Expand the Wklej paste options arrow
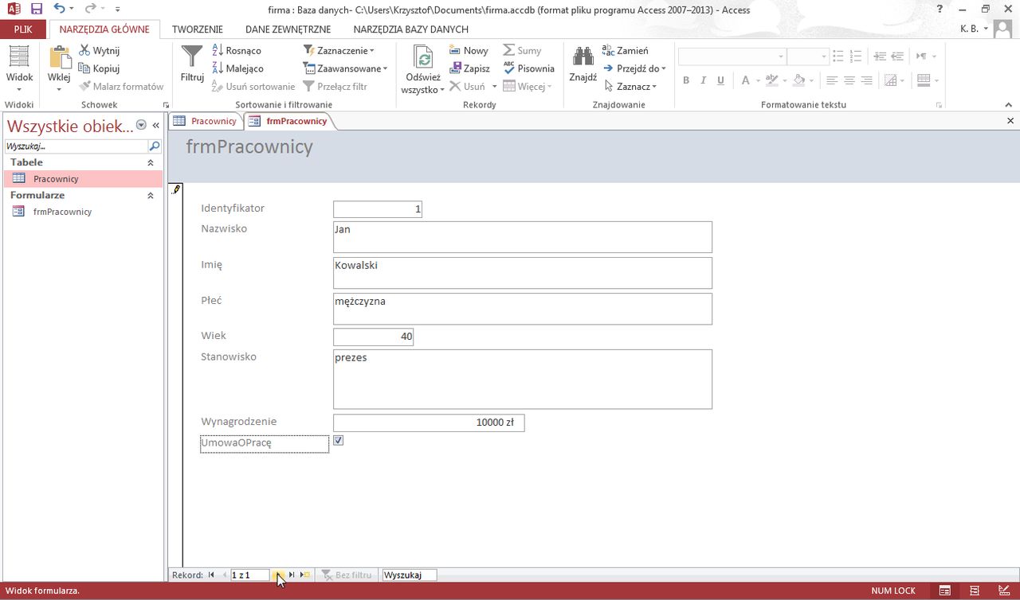Viewport: 1020px width, 600px height. coord(60,88)
